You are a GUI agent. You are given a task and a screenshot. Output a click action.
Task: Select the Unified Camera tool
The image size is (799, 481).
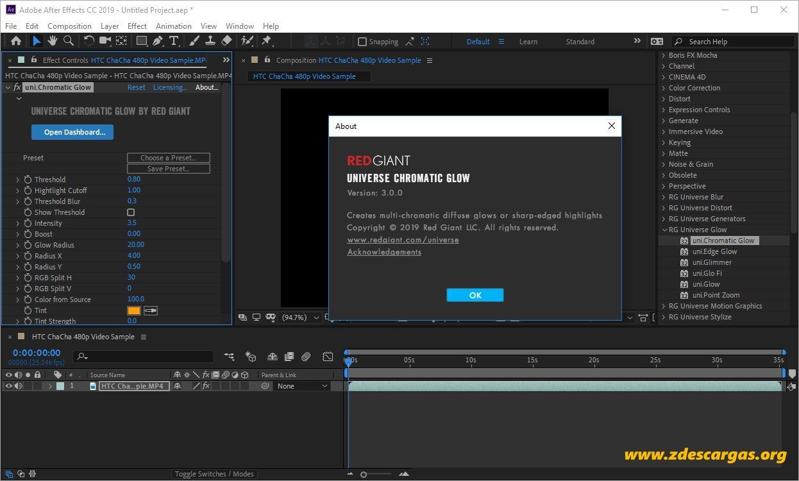click(105, 41)
